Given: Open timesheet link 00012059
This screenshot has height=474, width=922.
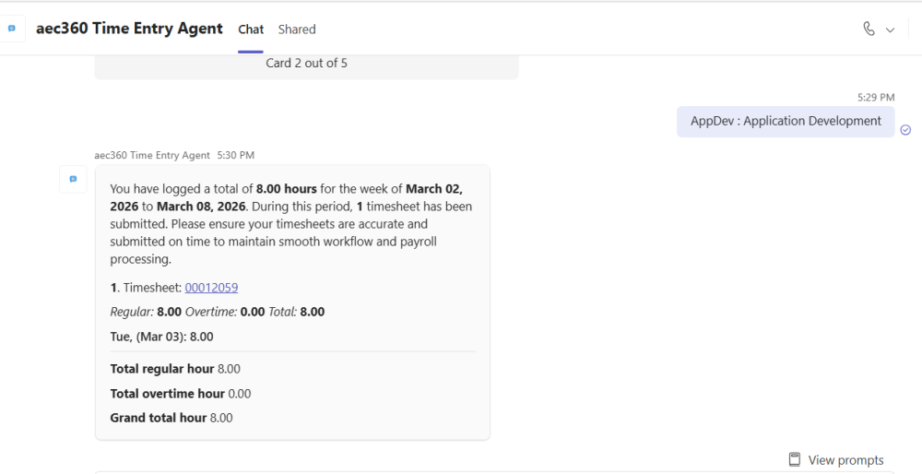Looking at the screenshot, I should 211,288.
